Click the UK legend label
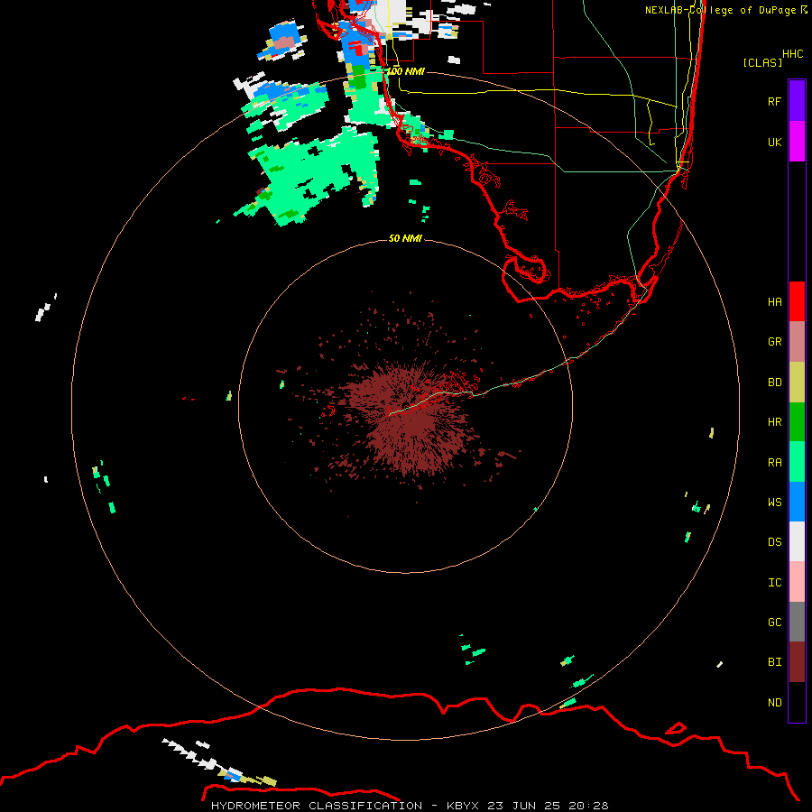This screenshot has width=812, height=812. 774,142
